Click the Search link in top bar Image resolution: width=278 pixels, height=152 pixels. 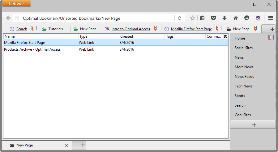[22, 29]
